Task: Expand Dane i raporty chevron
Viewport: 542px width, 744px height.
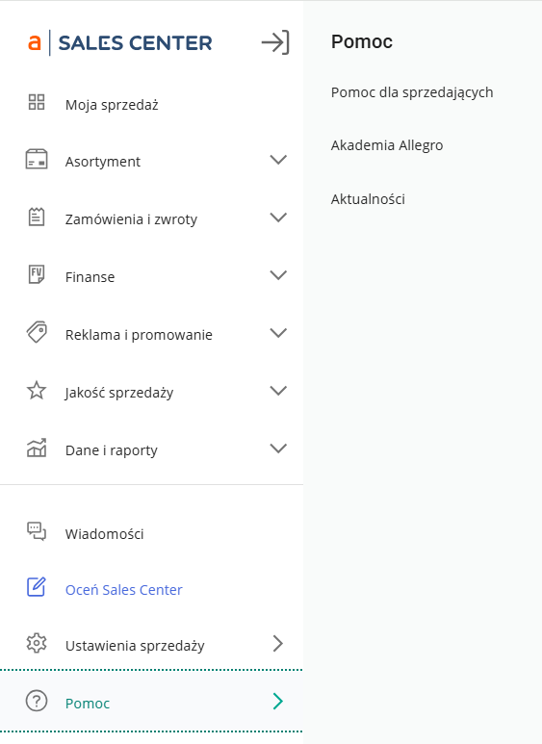Action: [278, 448]
